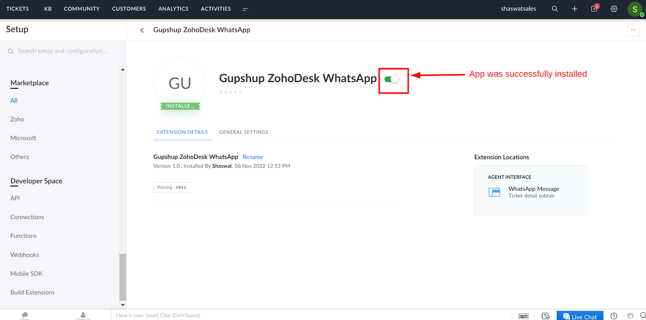Image resolution: width=646 pixels, height=320 pixels.
Task: Switch to the GENERAL SETTINGS tab
Action: [x=243, y=132]
